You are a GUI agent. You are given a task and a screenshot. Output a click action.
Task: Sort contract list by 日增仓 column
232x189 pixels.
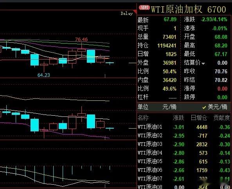click(x=199, y=118)
